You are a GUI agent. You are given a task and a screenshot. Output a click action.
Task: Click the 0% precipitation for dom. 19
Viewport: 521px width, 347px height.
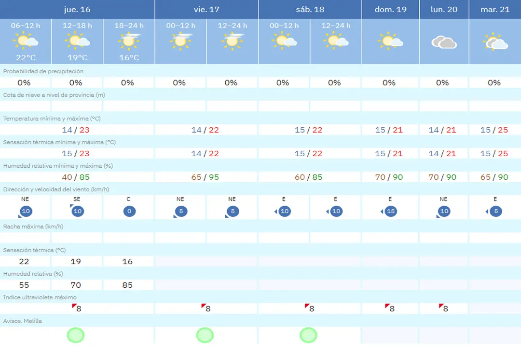[389, 83]
